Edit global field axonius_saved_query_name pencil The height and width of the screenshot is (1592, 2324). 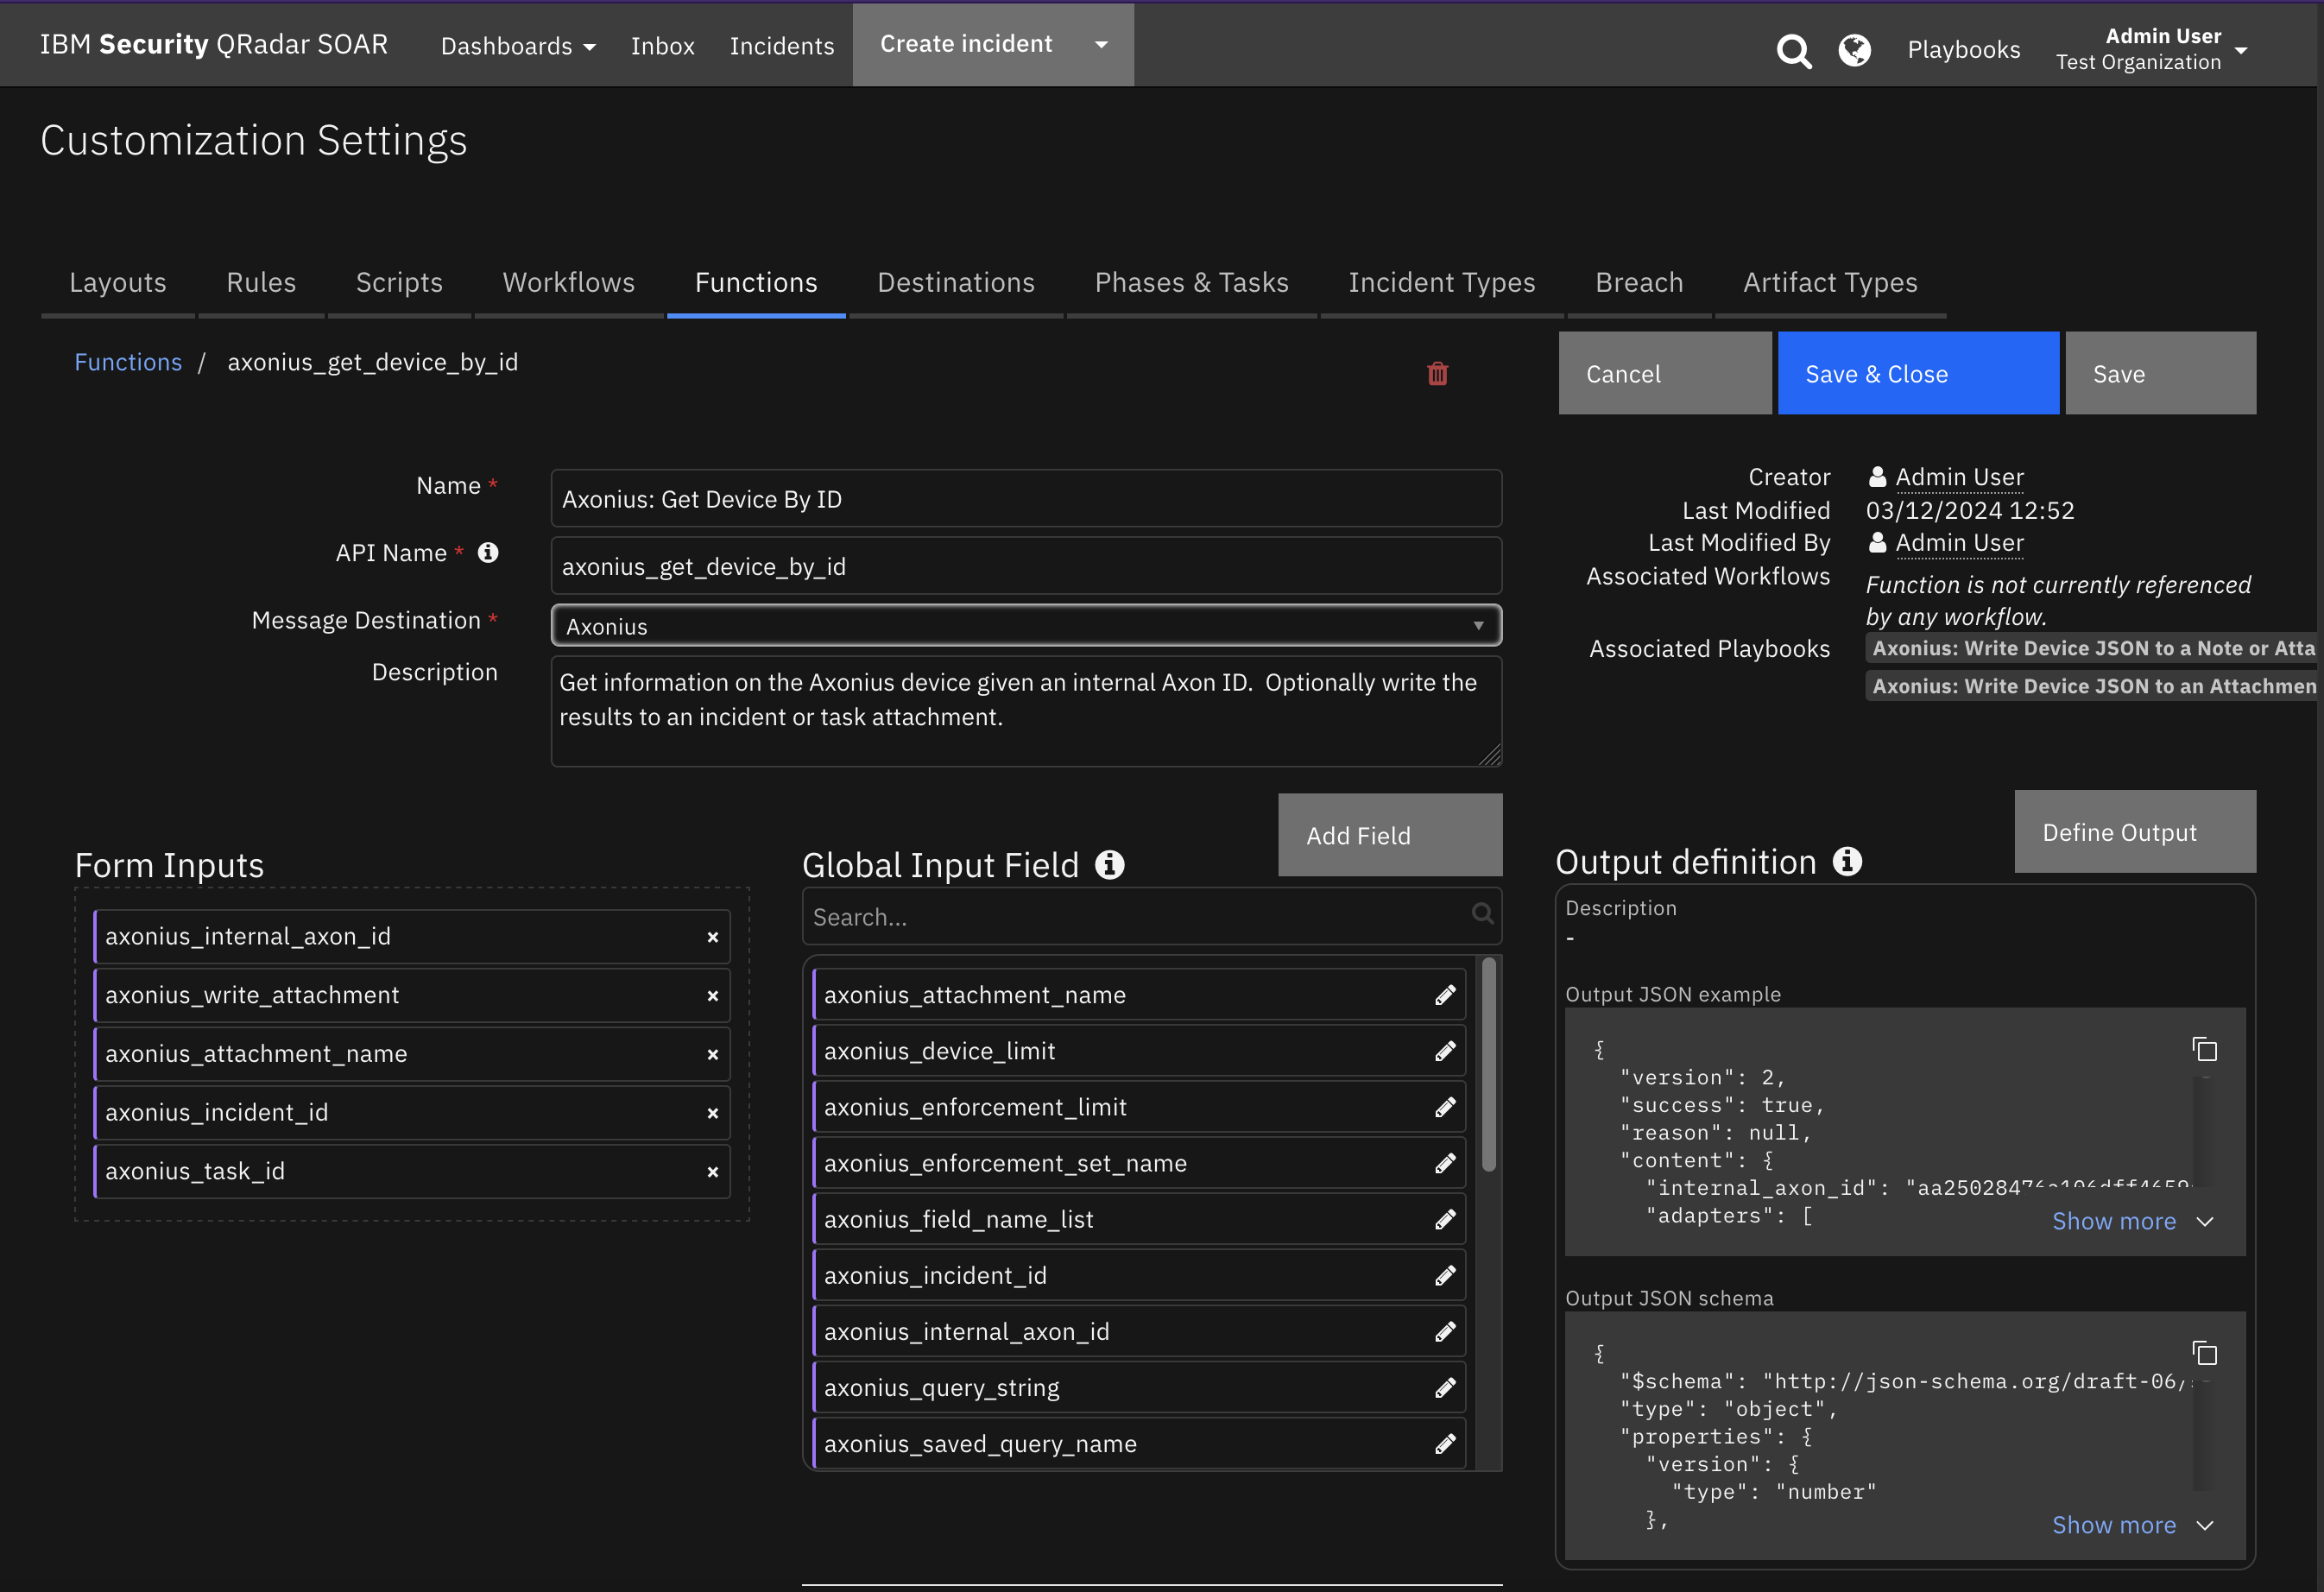1445,1443
